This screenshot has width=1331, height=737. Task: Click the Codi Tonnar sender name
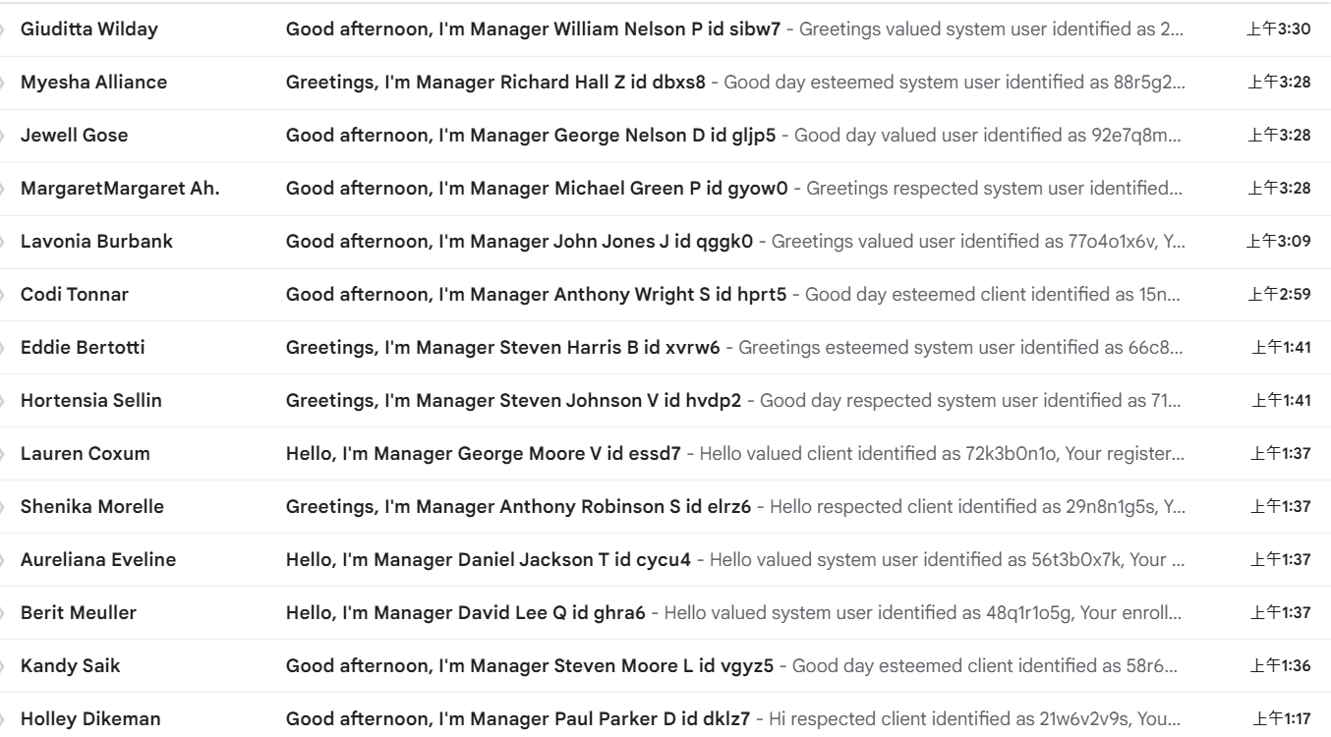[75, 295]
